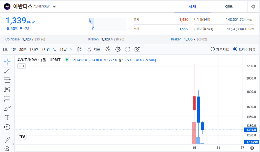This screenshot has width=260, height=152.
Task: Select the trend line drawing tool
Action: pos(7,71)
